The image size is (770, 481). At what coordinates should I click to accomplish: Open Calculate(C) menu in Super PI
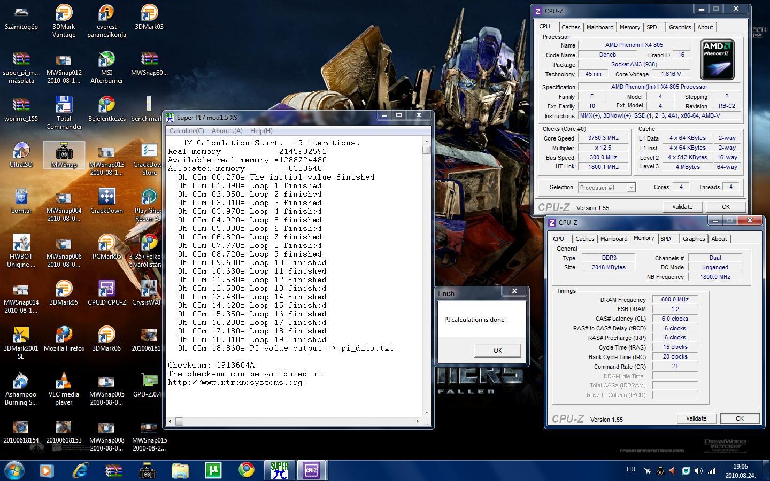(x=186, y=131)
